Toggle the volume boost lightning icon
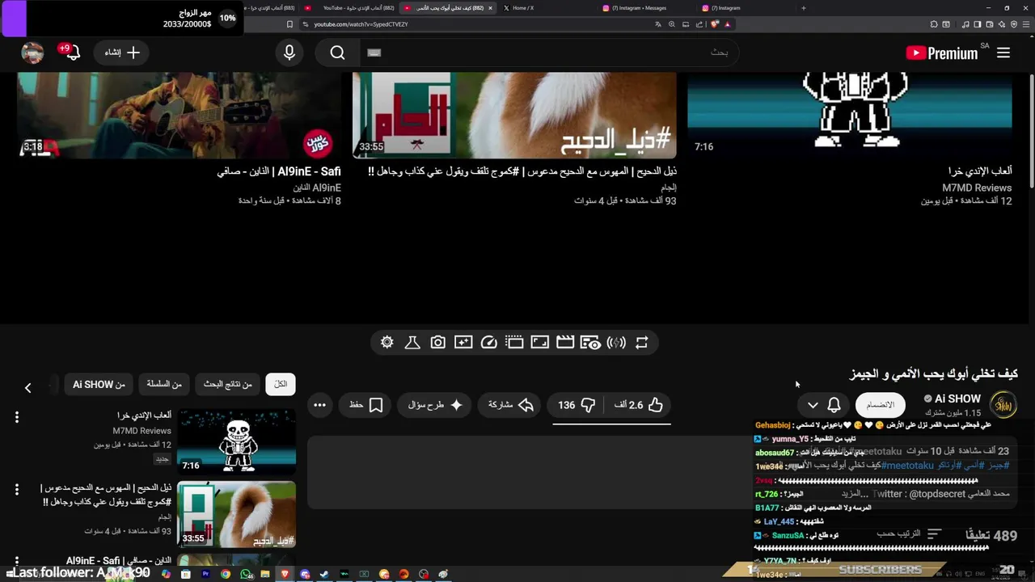Viewport: 1035px width, 582px height. click(x=616, y=343)
